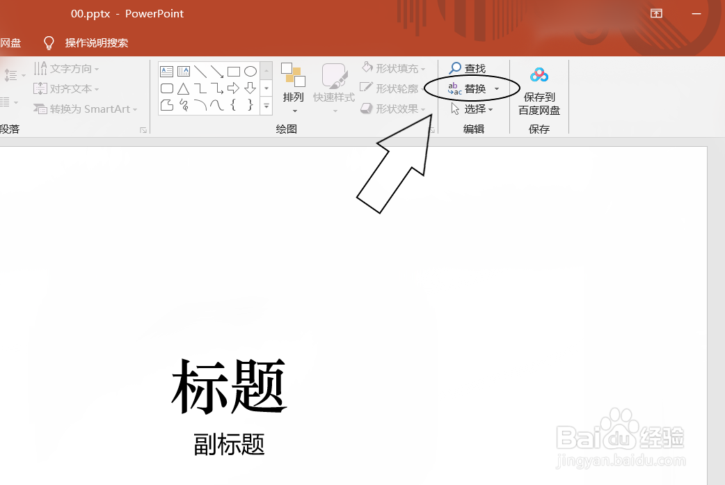Pick the Curve shape

217,105
